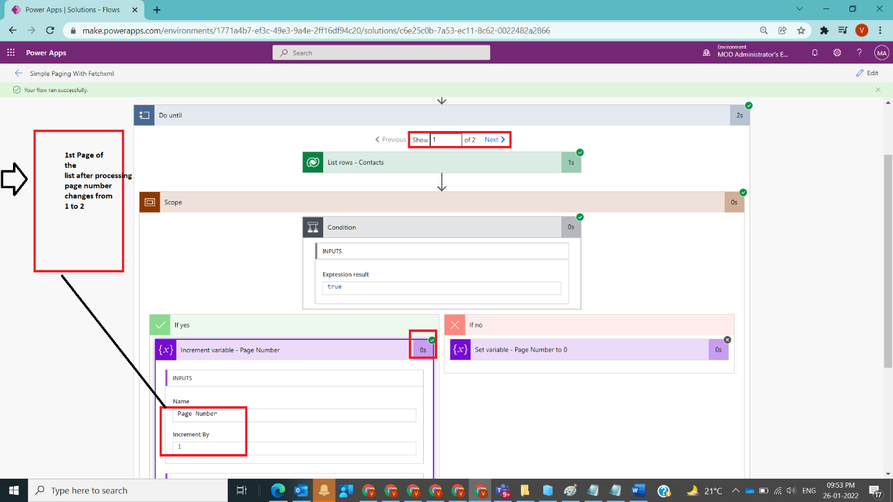893x502 pixels.
Task: Click the Condition action icon
Action: (312, 227)
